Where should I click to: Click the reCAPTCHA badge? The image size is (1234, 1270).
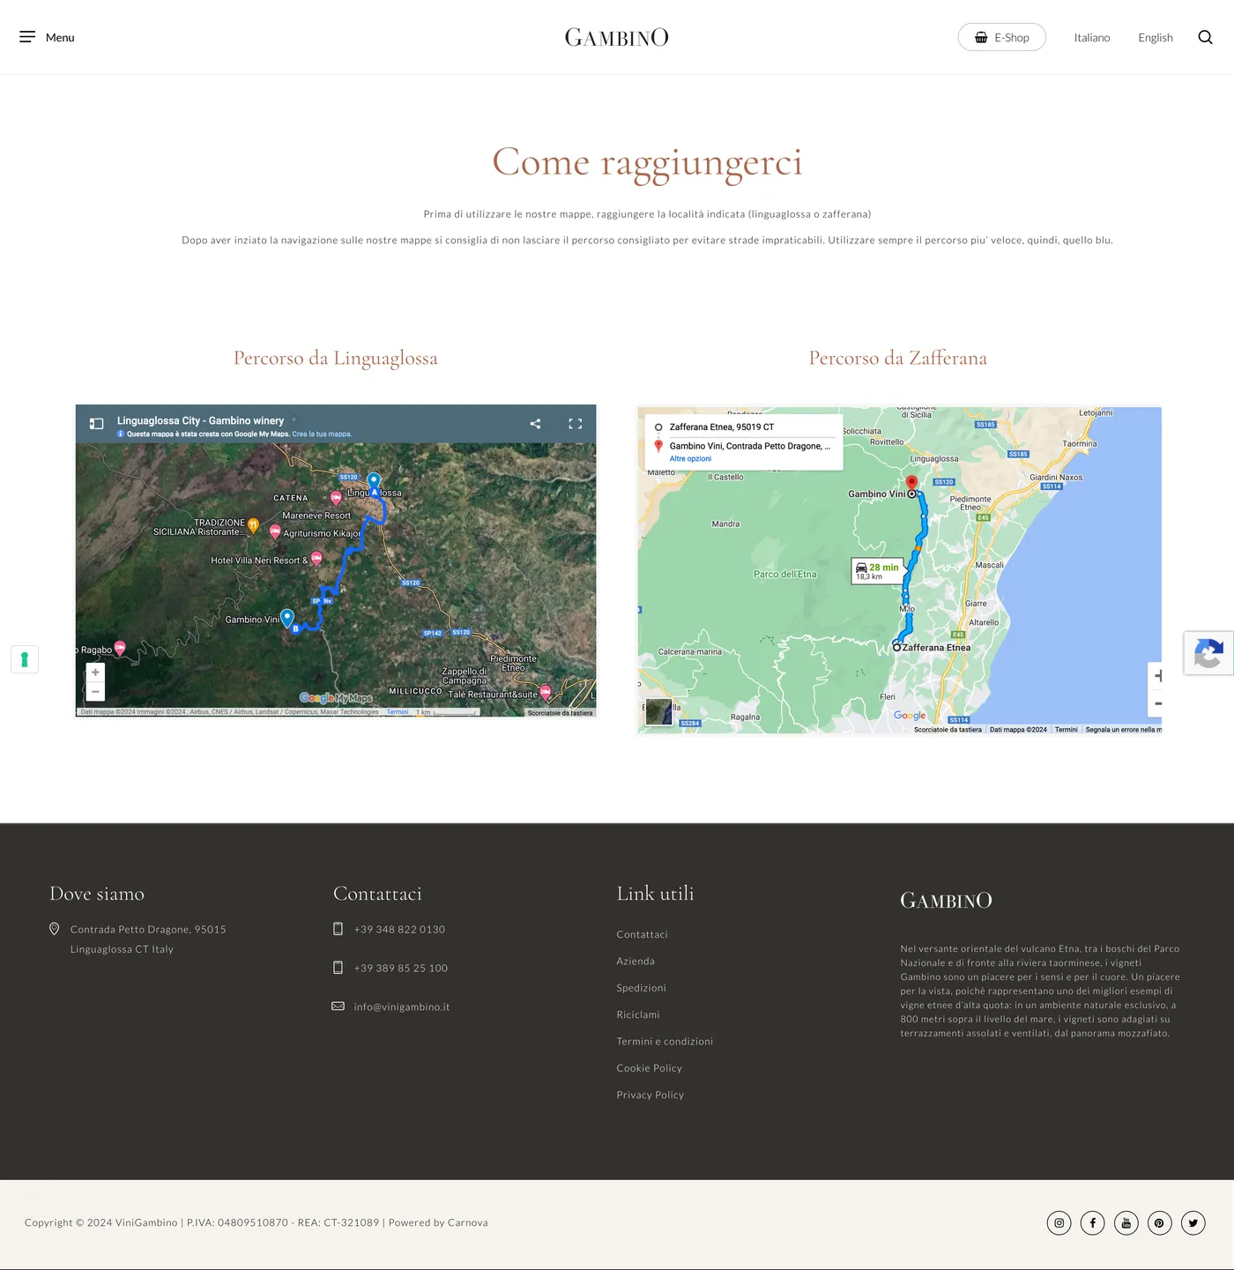click(x=1208, y=654)
